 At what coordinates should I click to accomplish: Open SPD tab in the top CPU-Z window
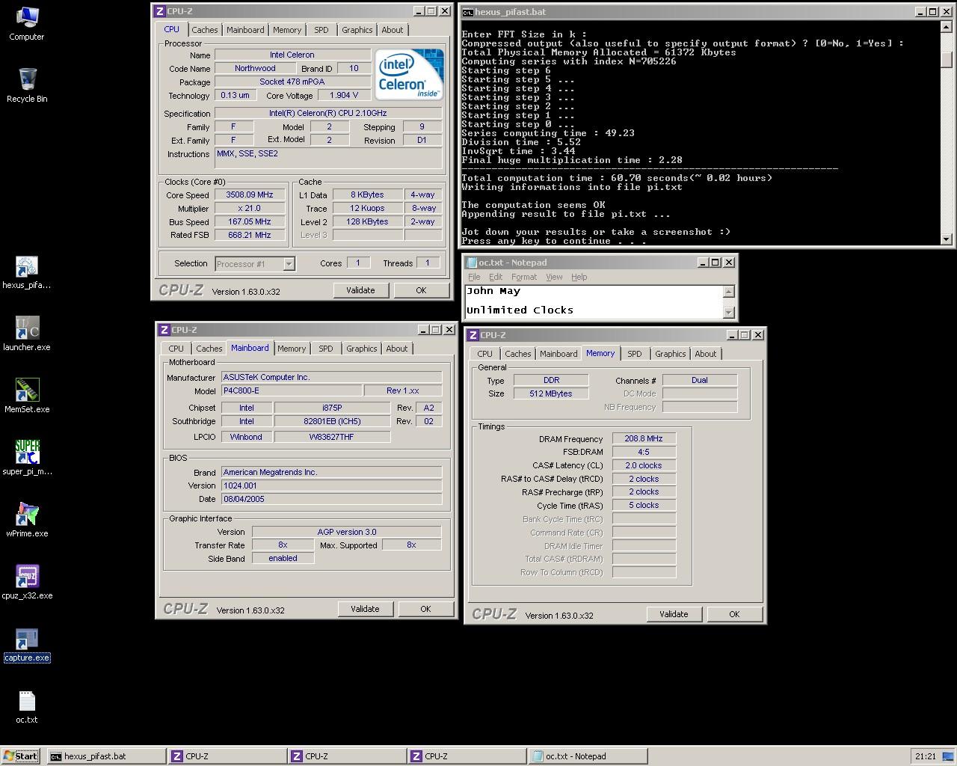point(321,30)
